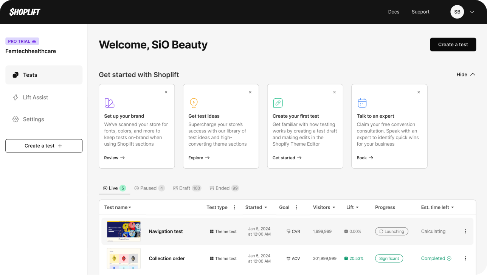Image resolution: width=487 pixels, height=275 pixels.
Task: Open the Navigation test thumbnail
Action: tap(124, 231)
